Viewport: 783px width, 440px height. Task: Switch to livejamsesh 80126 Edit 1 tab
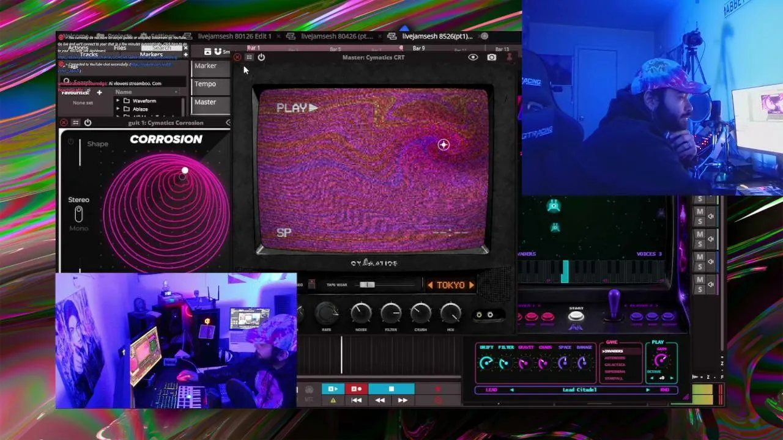pos(234,36)
